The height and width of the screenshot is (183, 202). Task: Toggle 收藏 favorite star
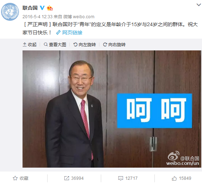pyautogui.click(x=21, y=178)
